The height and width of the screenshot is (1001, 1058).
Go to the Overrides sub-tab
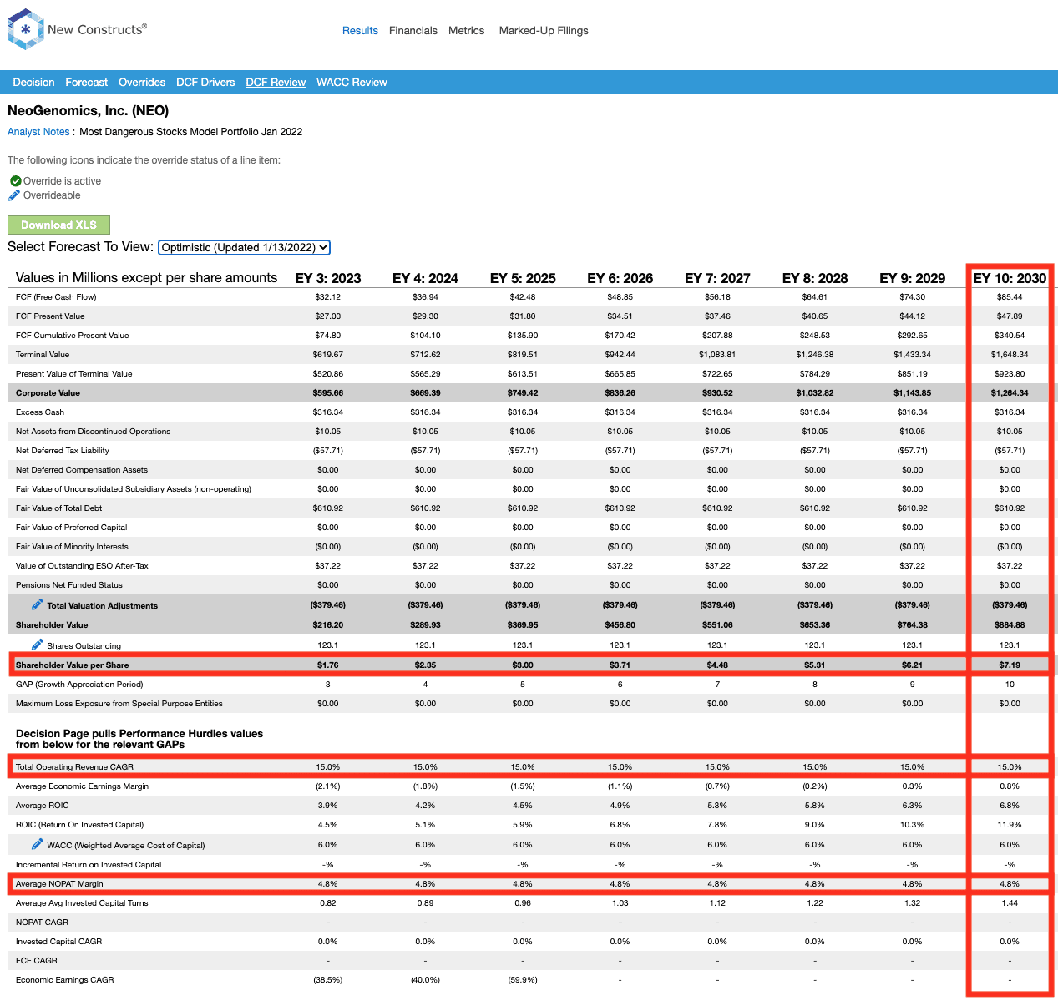coord(142,83)
